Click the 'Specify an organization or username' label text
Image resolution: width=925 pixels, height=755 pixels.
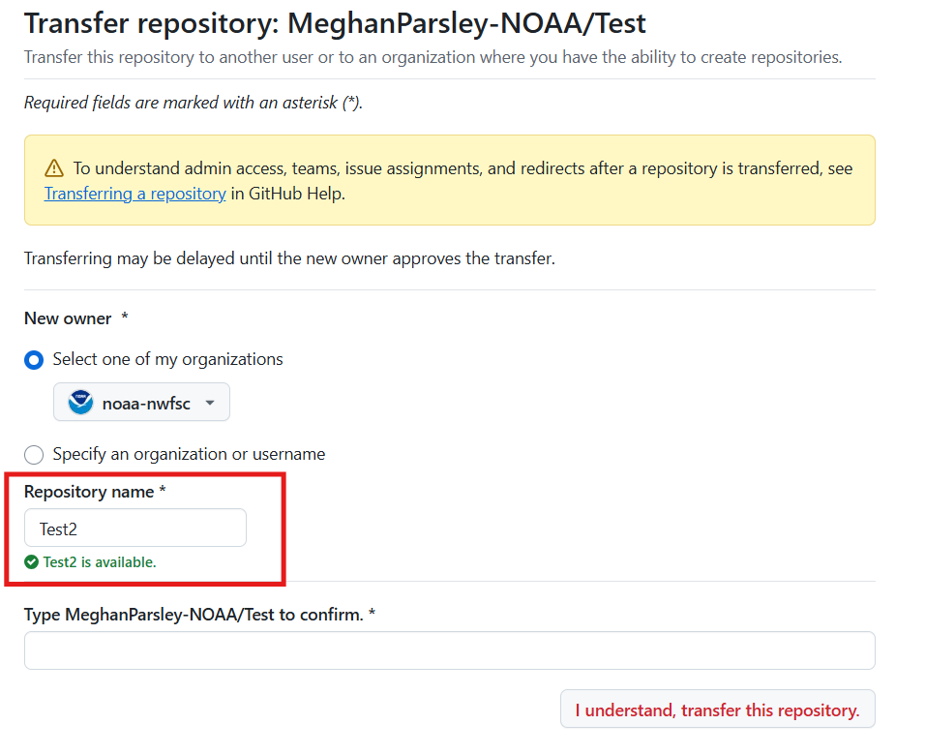(189, 454)
